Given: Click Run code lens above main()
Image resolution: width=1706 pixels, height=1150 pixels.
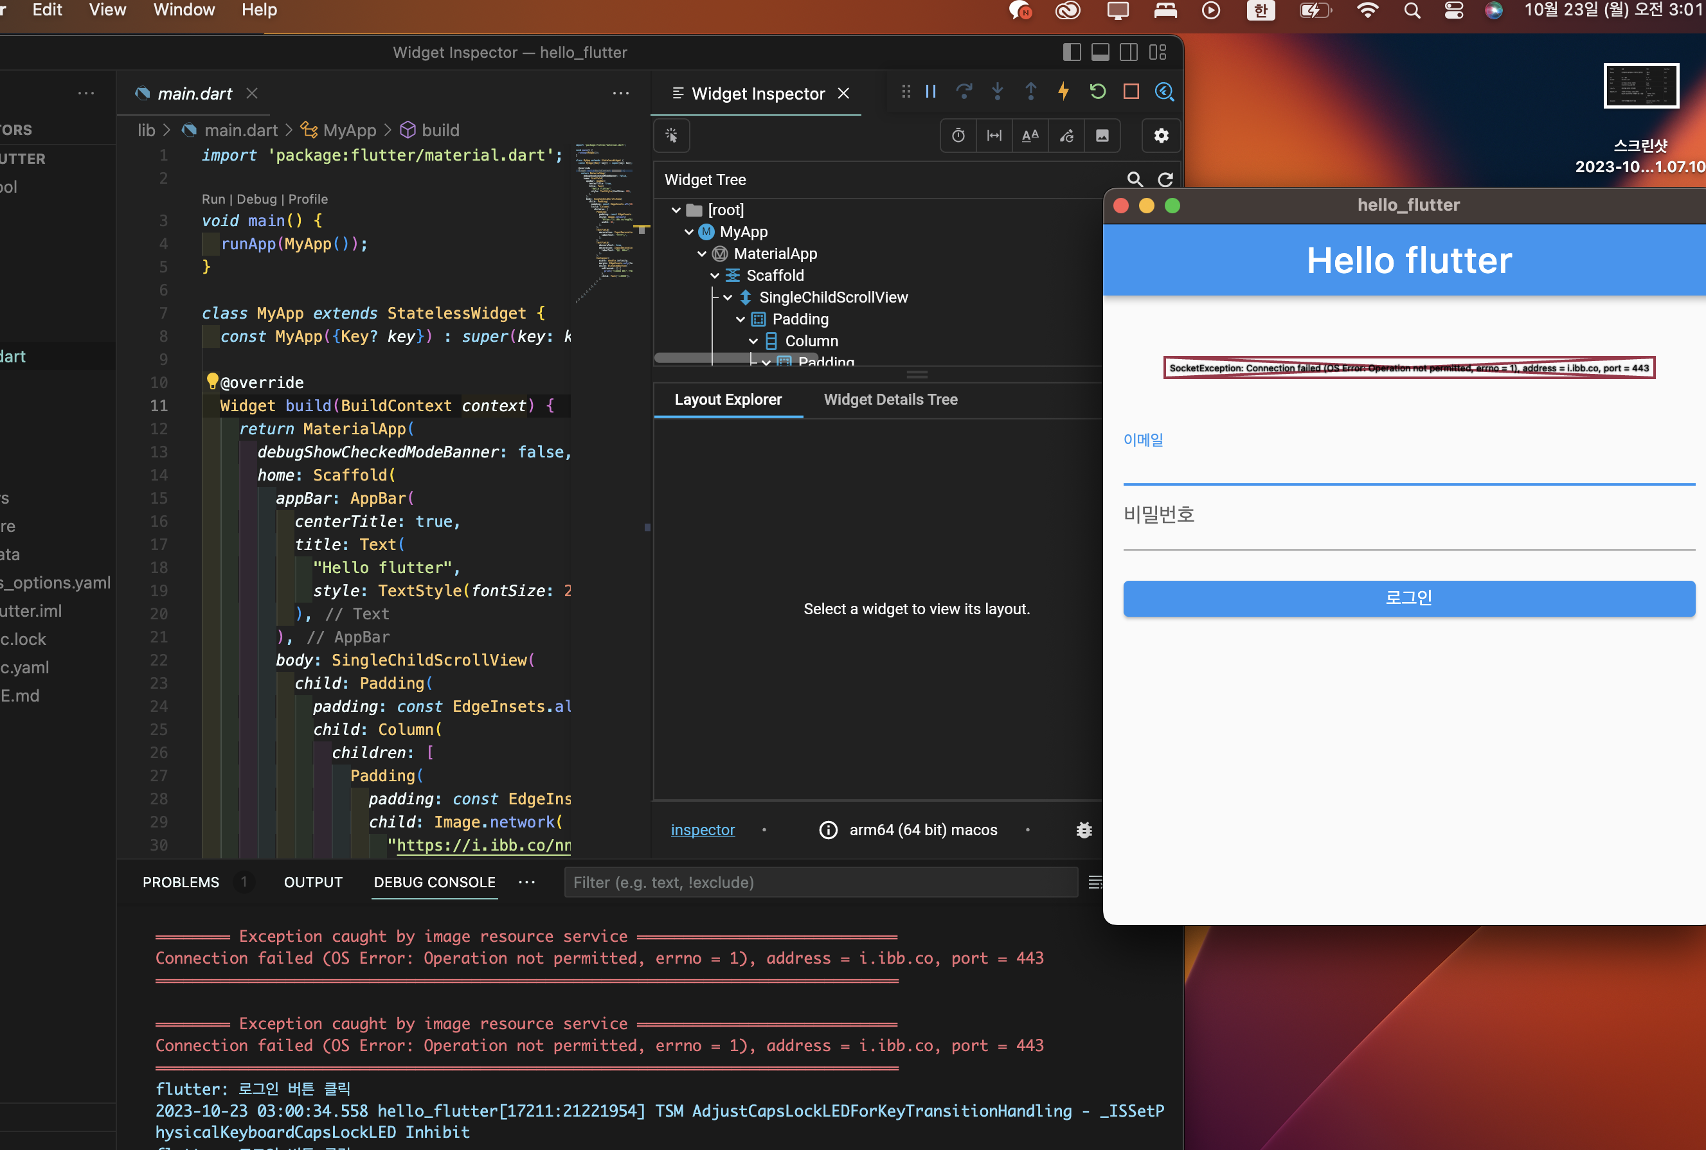Looking at the screenshot, I should pyautogui.click(x=213, y=200).
